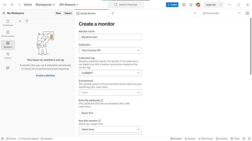Click the Monitor name input field
This screenshot has height=141, width=252.
(110, 37)
